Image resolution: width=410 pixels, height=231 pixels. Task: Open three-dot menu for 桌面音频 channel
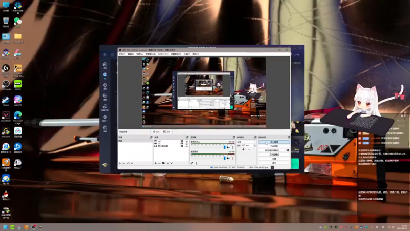233,158
